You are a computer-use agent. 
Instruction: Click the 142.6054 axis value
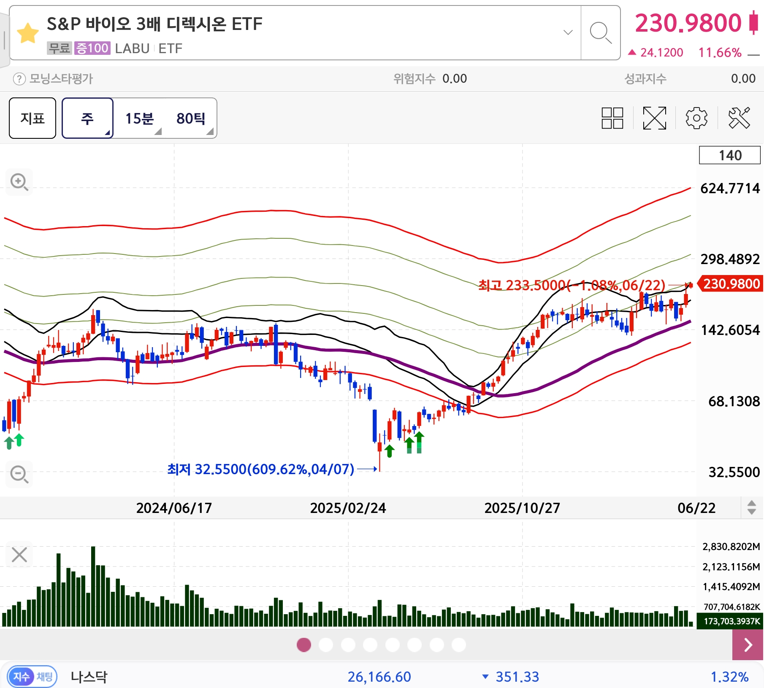[x=730, y=330]
